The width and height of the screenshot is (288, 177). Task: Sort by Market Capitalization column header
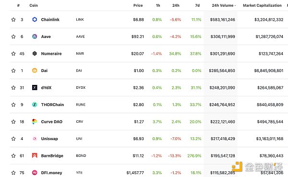tap(262, 5)
